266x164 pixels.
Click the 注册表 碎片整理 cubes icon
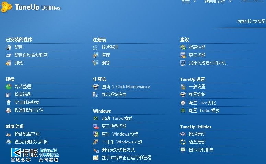(x=96, y=47)
